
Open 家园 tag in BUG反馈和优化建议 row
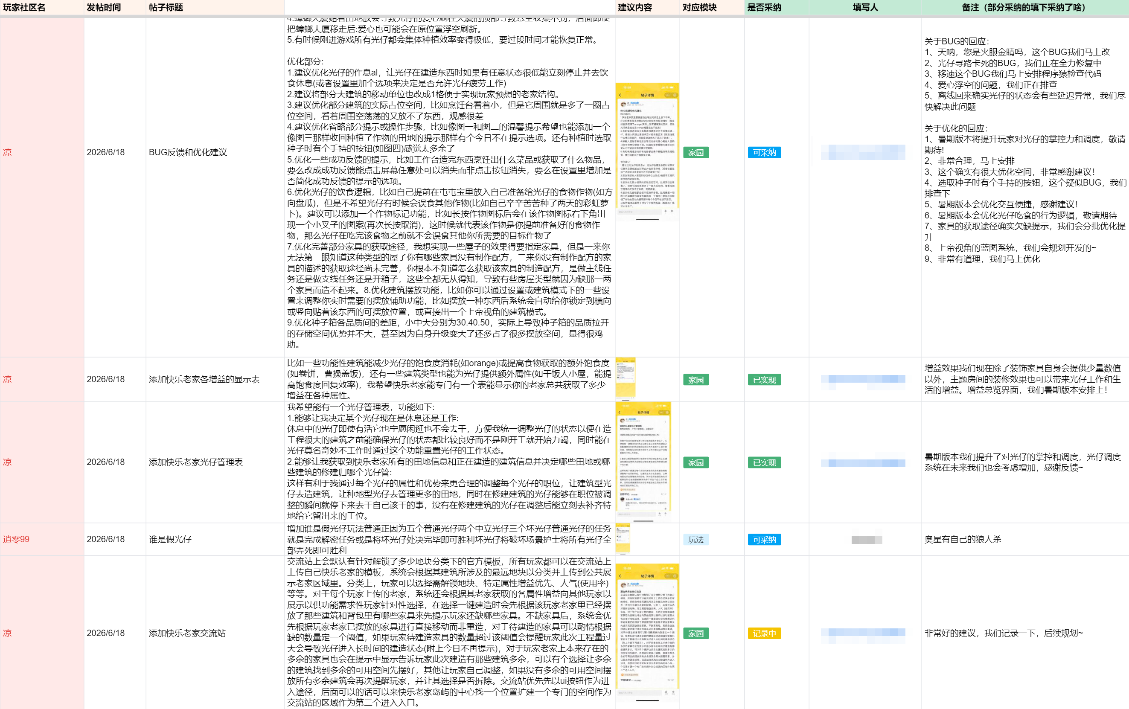coord(696,152)
